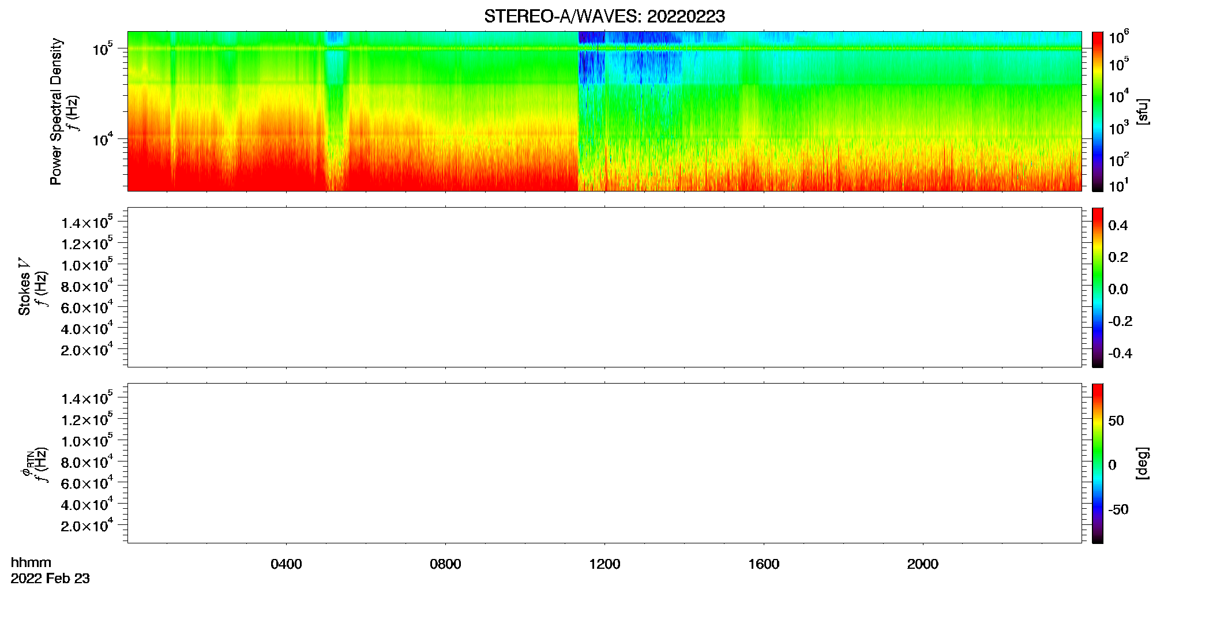Click the [deg] unit label
This screenshot has height=623, width=1209.
click(x=1143, y=463)
